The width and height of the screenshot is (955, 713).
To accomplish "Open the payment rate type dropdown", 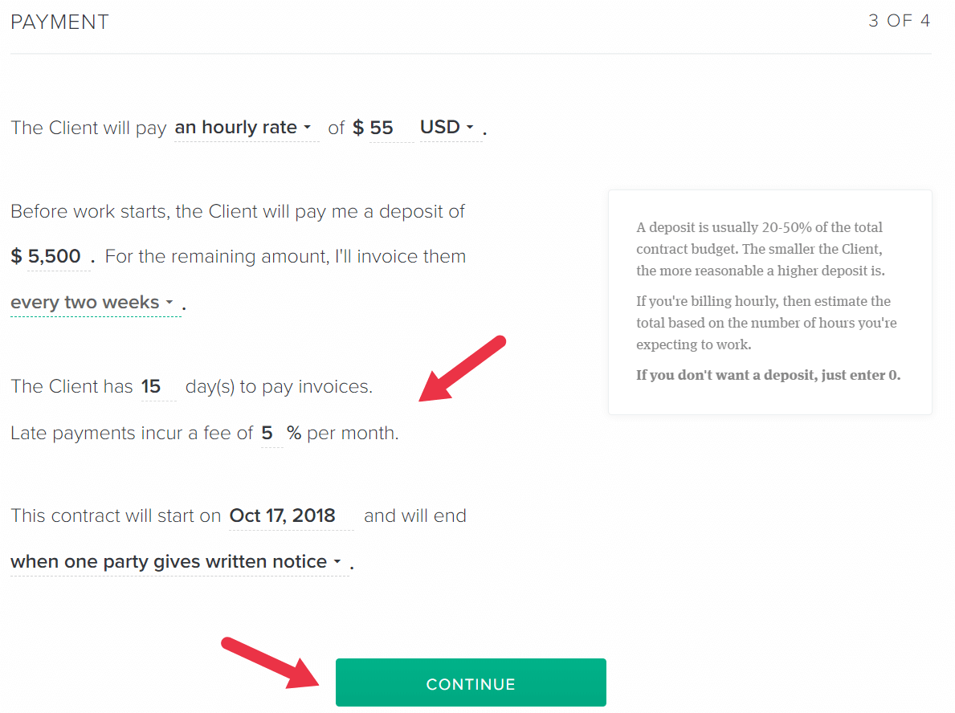I will tap(241, 127).
